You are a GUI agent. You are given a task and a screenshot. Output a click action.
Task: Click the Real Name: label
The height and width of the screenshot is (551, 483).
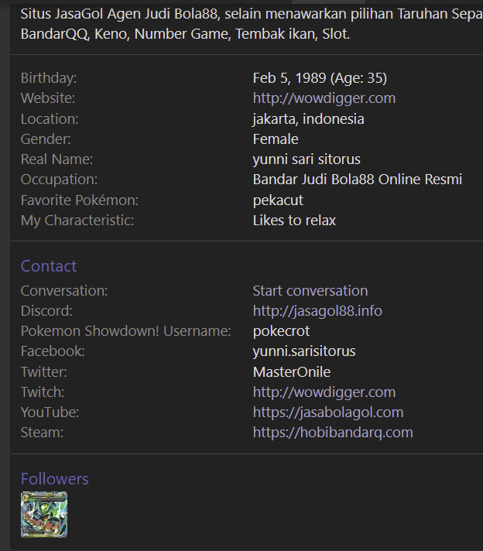tap(57, 159)
